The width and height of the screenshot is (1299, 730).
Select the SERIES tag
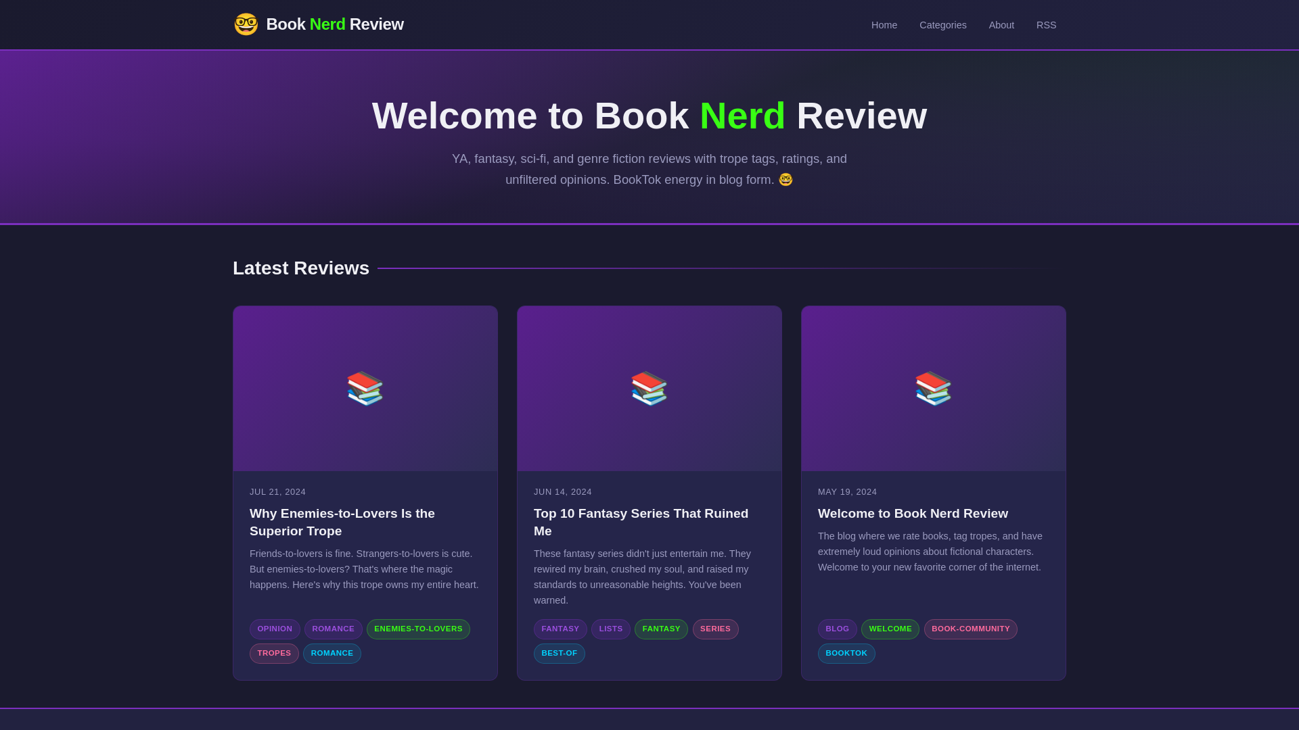[x=715, y=629]
